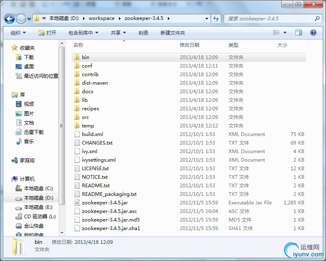The image size is (326, 261).
Task: Select 计算机 in the sidebar
Action: 23,179
